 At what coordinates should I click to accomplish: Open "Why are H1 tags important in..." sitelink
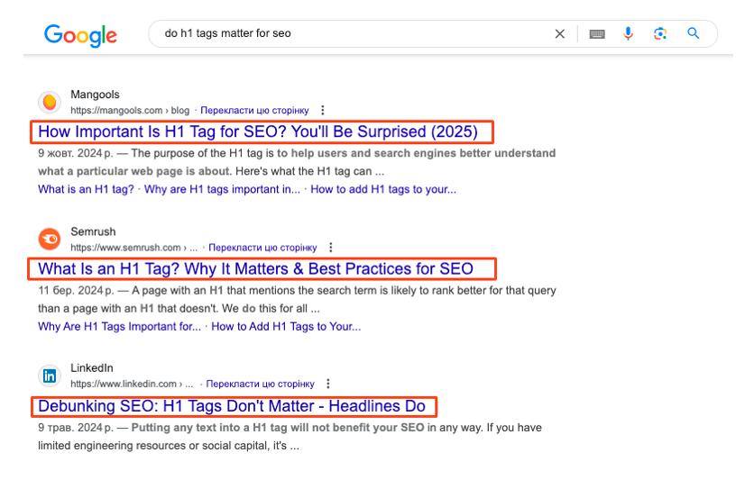pyautogui.click(x=222, y=189)
